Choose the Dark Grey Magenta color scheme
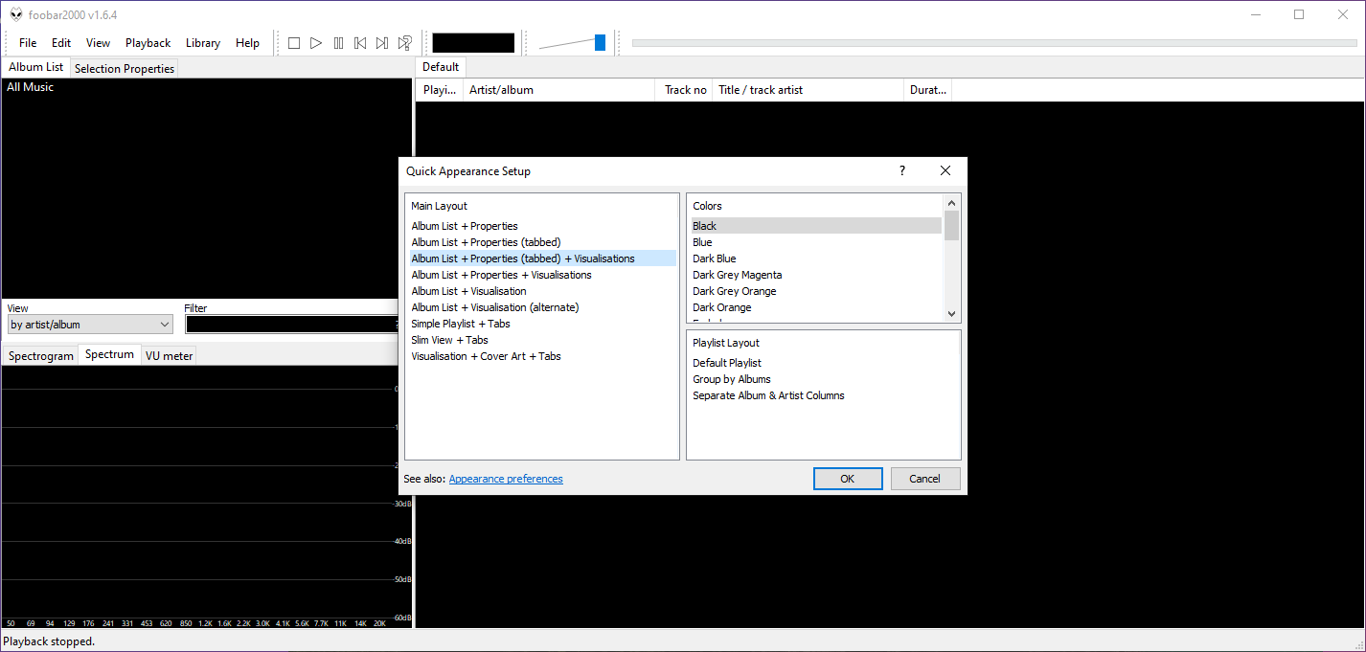 pyautogui.click(x=737, y=275)
